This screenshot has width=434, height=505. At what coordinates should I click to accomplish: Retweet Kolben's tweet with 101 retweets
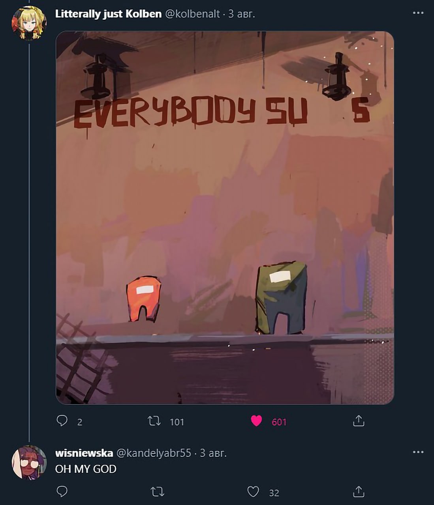[154, 421]
